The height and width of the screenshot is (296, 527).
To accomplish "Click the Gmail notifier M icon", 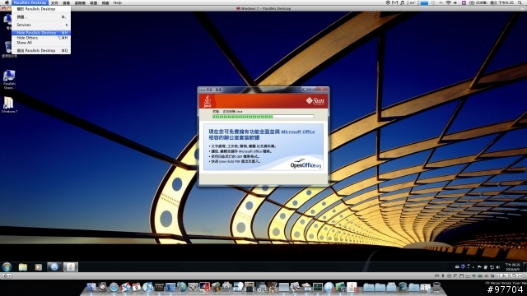I will coord(395,2).
